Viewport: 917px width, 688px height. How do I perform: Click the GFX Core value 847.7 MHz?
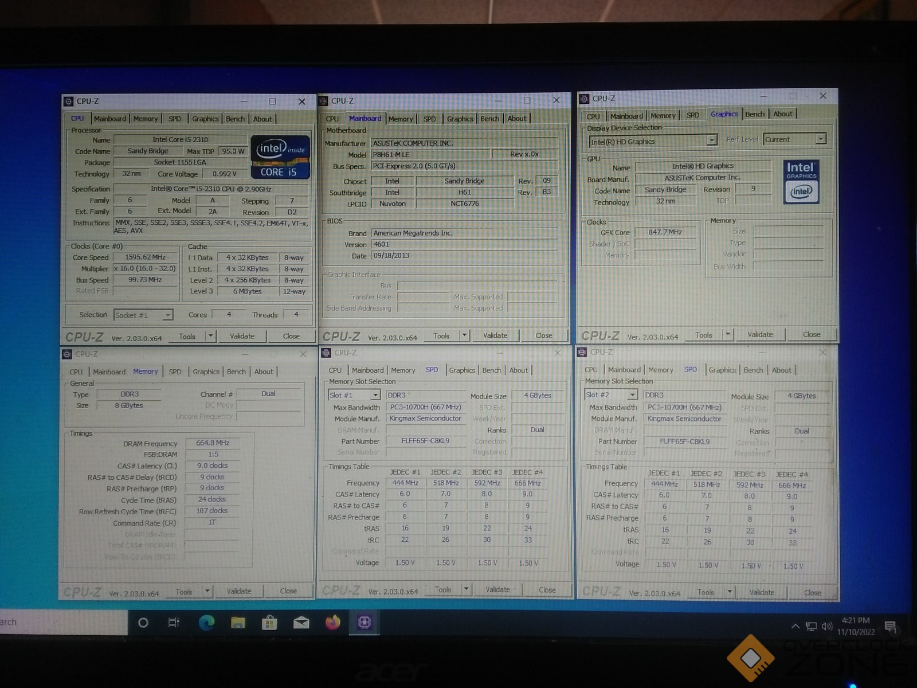[665, 232]
